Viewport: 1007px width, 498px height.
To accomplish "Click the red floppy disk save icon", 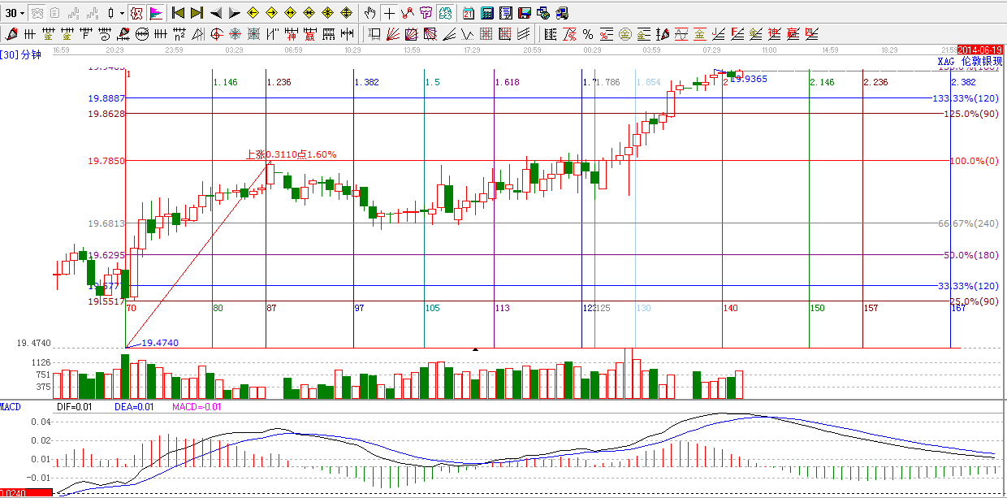I will tap(524, 13).
